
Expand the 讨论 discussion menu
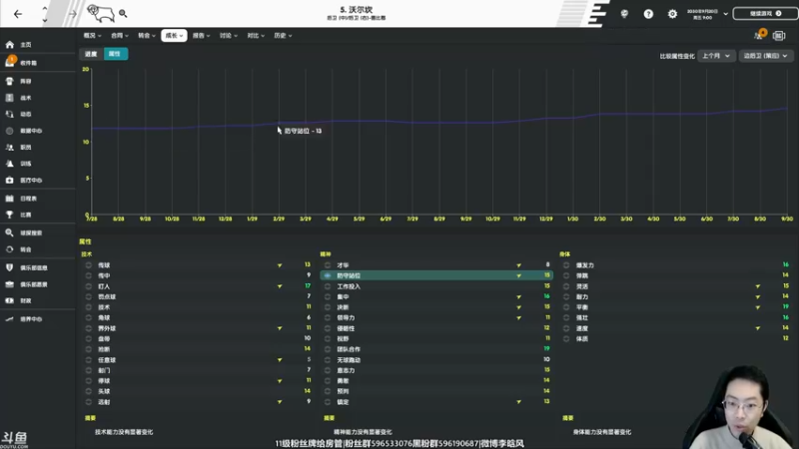(229, 36)
